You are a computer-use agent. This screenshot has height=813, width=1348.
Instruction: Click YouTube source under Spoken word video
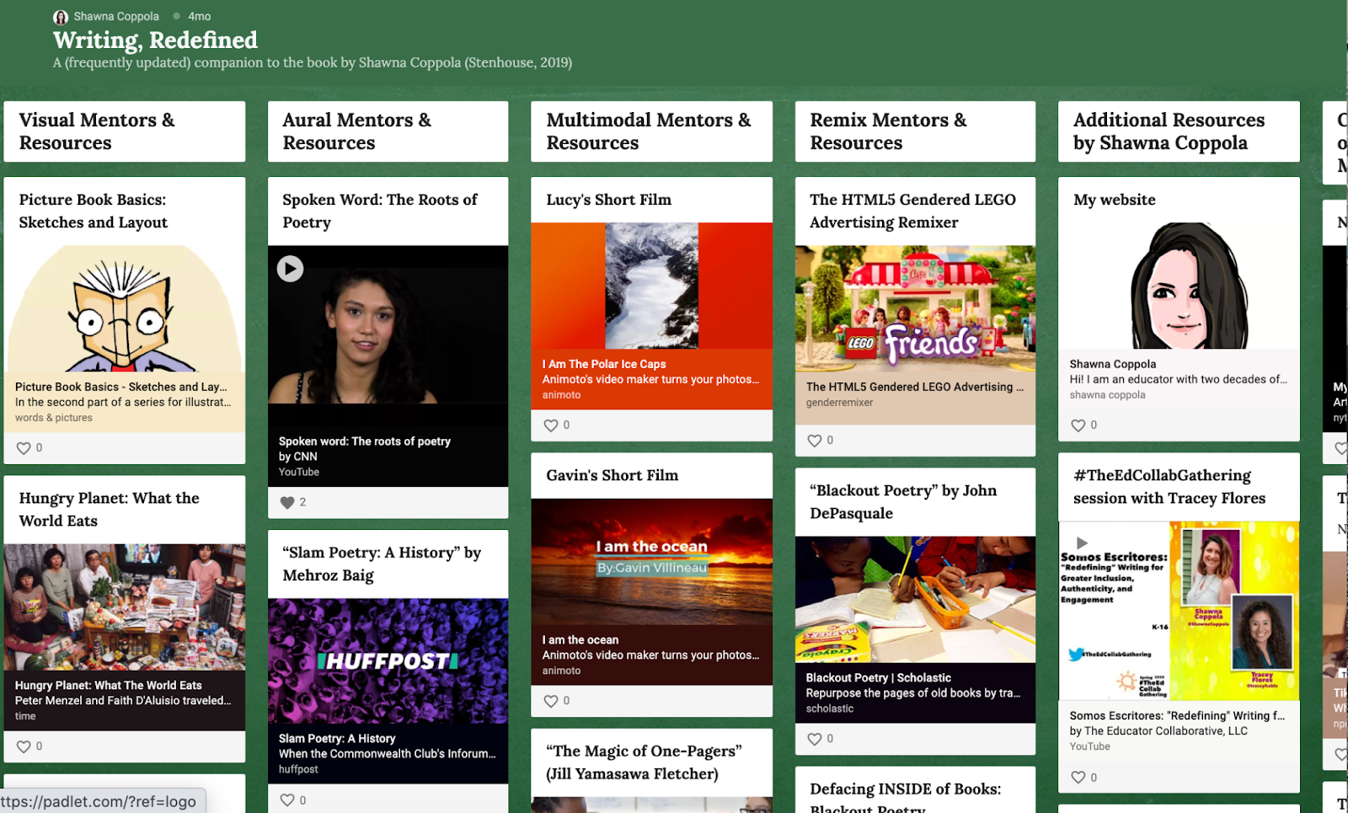pos(299,472)
